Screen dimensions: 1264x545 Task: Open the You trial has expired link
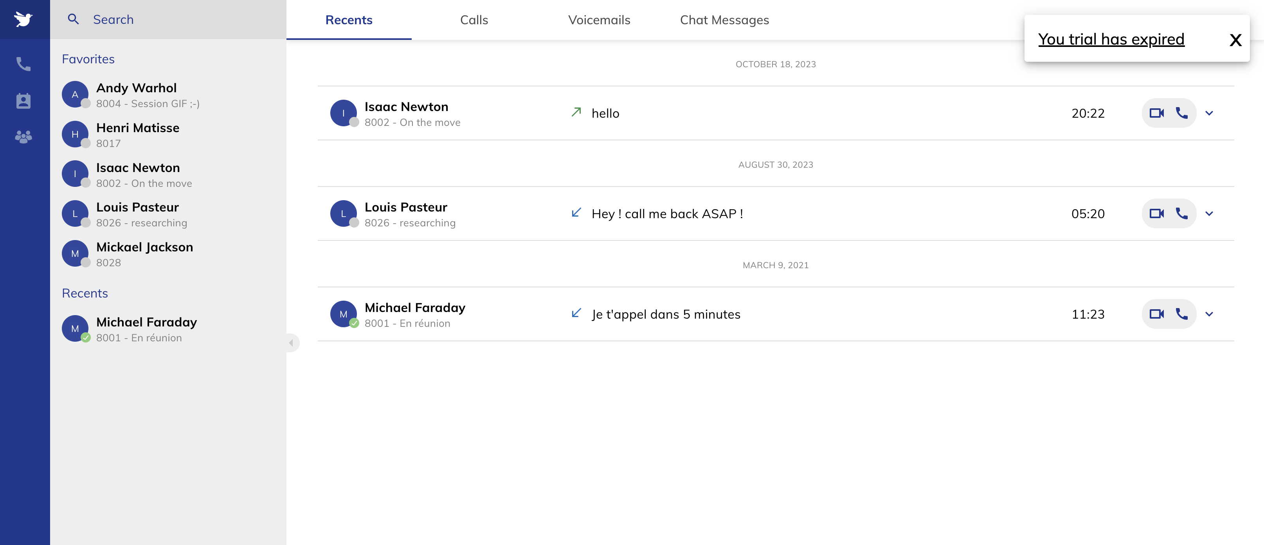pos(1111,39)
